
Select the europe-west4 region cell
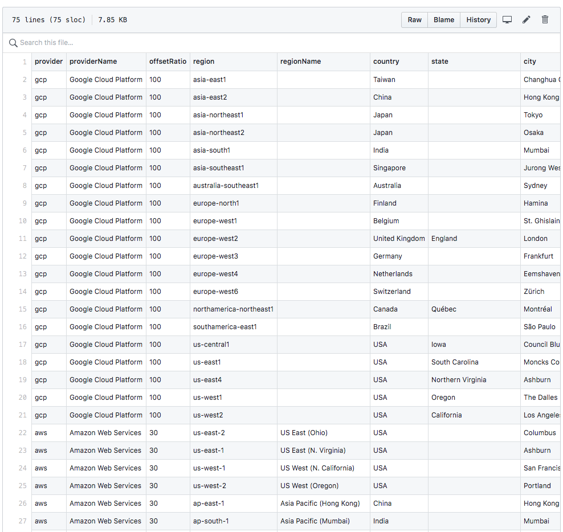[234, 274]
